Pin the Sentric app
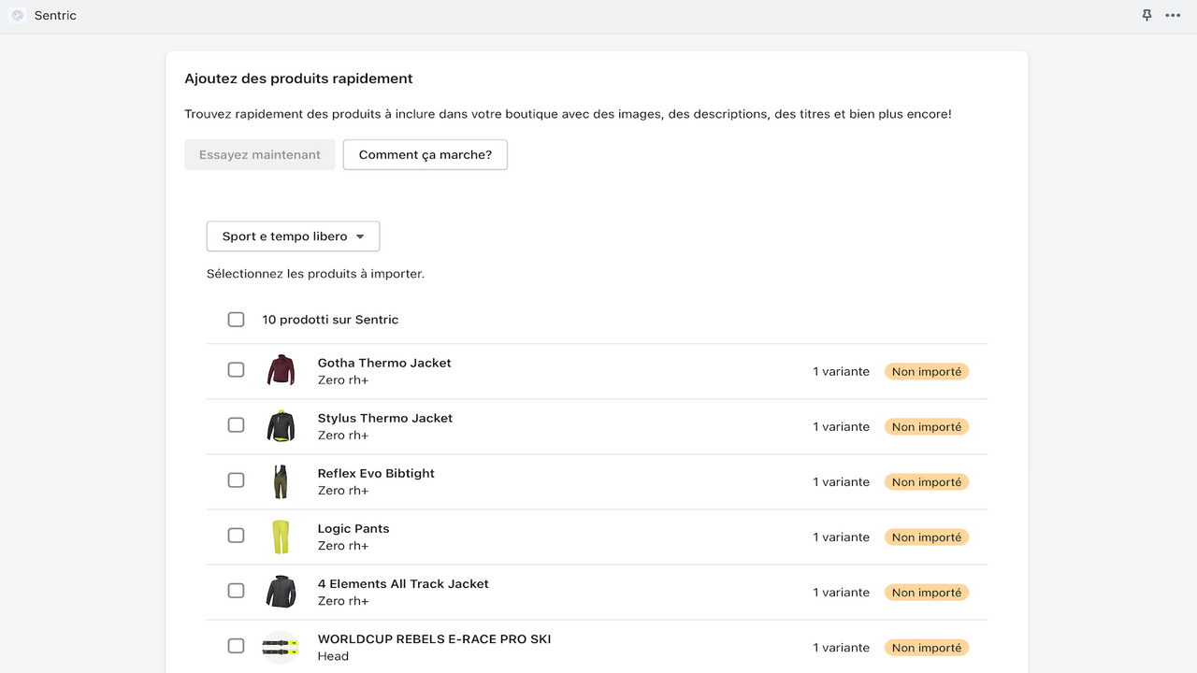 click(1147, 15)
